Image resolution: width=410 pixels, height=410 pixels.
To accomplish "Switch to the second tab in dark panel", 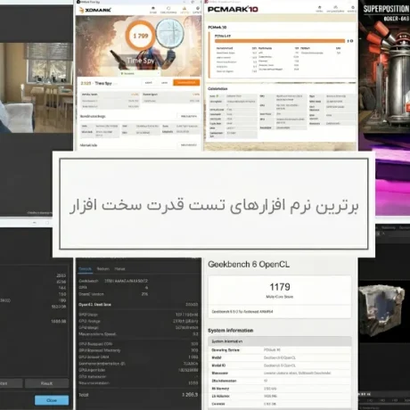I will pos(103,269).
